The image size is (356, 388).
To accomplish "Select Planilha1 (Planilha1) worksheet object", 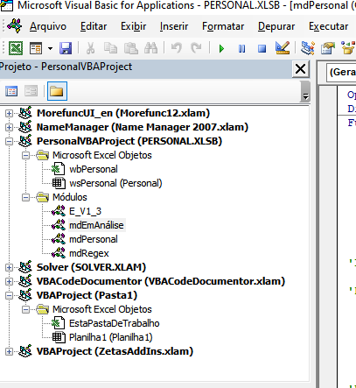I will [x=111, y=337].
